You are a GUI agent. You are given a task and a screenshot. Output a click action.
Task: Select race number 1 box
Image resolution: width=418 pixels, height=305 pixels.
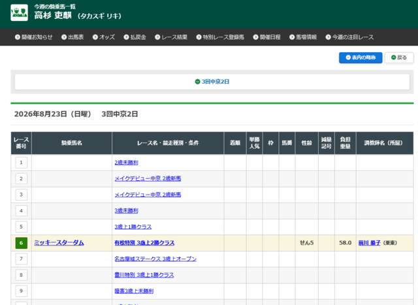tap(22, 163)
